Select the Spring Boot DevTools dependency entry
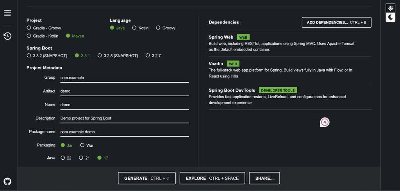Image resolution: width=400 pixels, height=191 pixels. coord(290,96)
